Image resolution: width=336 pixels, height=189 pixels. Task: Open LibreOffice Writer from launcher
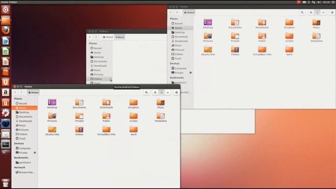click(x=6, y=41)
